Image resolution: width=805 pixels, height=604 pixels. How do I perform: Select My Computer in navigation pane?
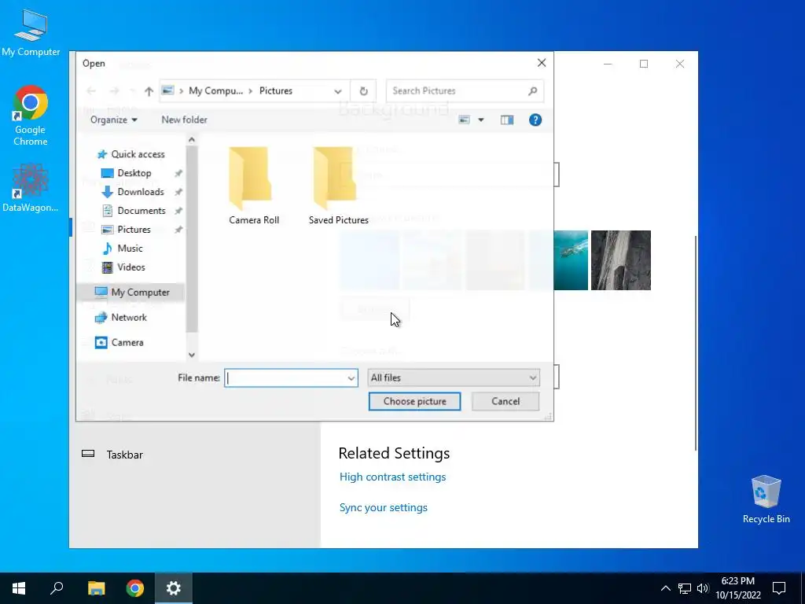[x=131, y=293]
